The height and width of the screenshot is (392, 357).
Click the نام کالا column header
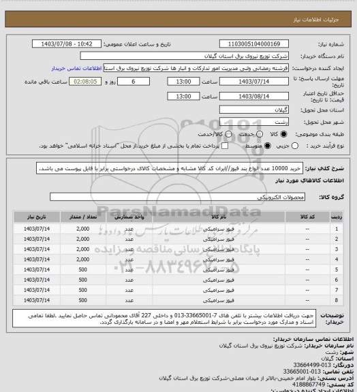[219, 217]
